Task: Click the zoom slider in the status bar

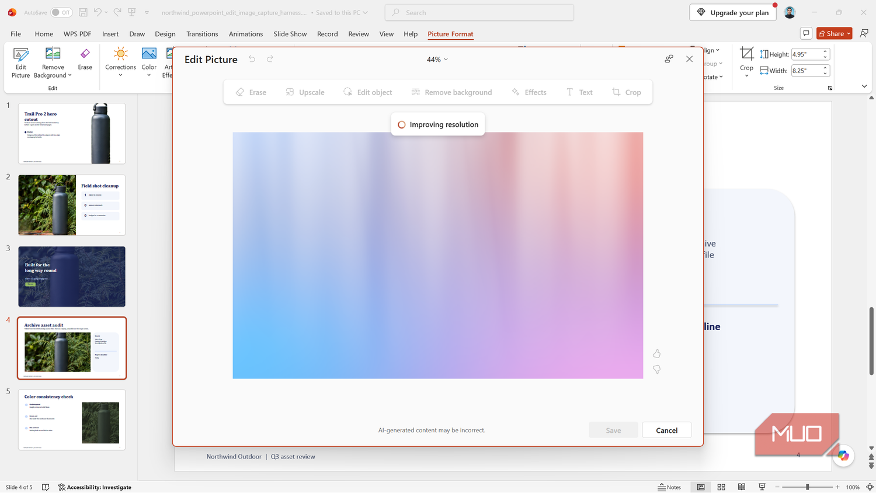Action: point(807,487)
